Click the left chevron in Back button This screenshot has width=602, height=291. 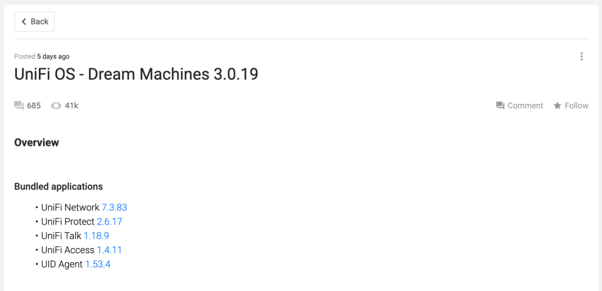[x=24, y=22]
